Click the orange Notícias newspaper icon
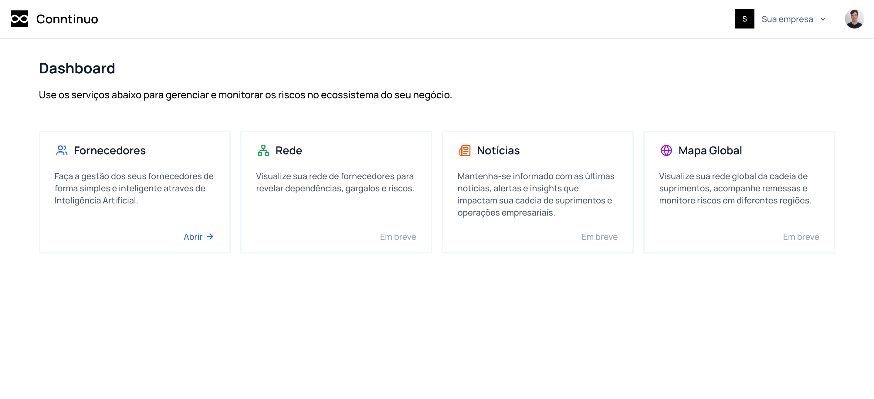874x399 pixels. [465, 150]
